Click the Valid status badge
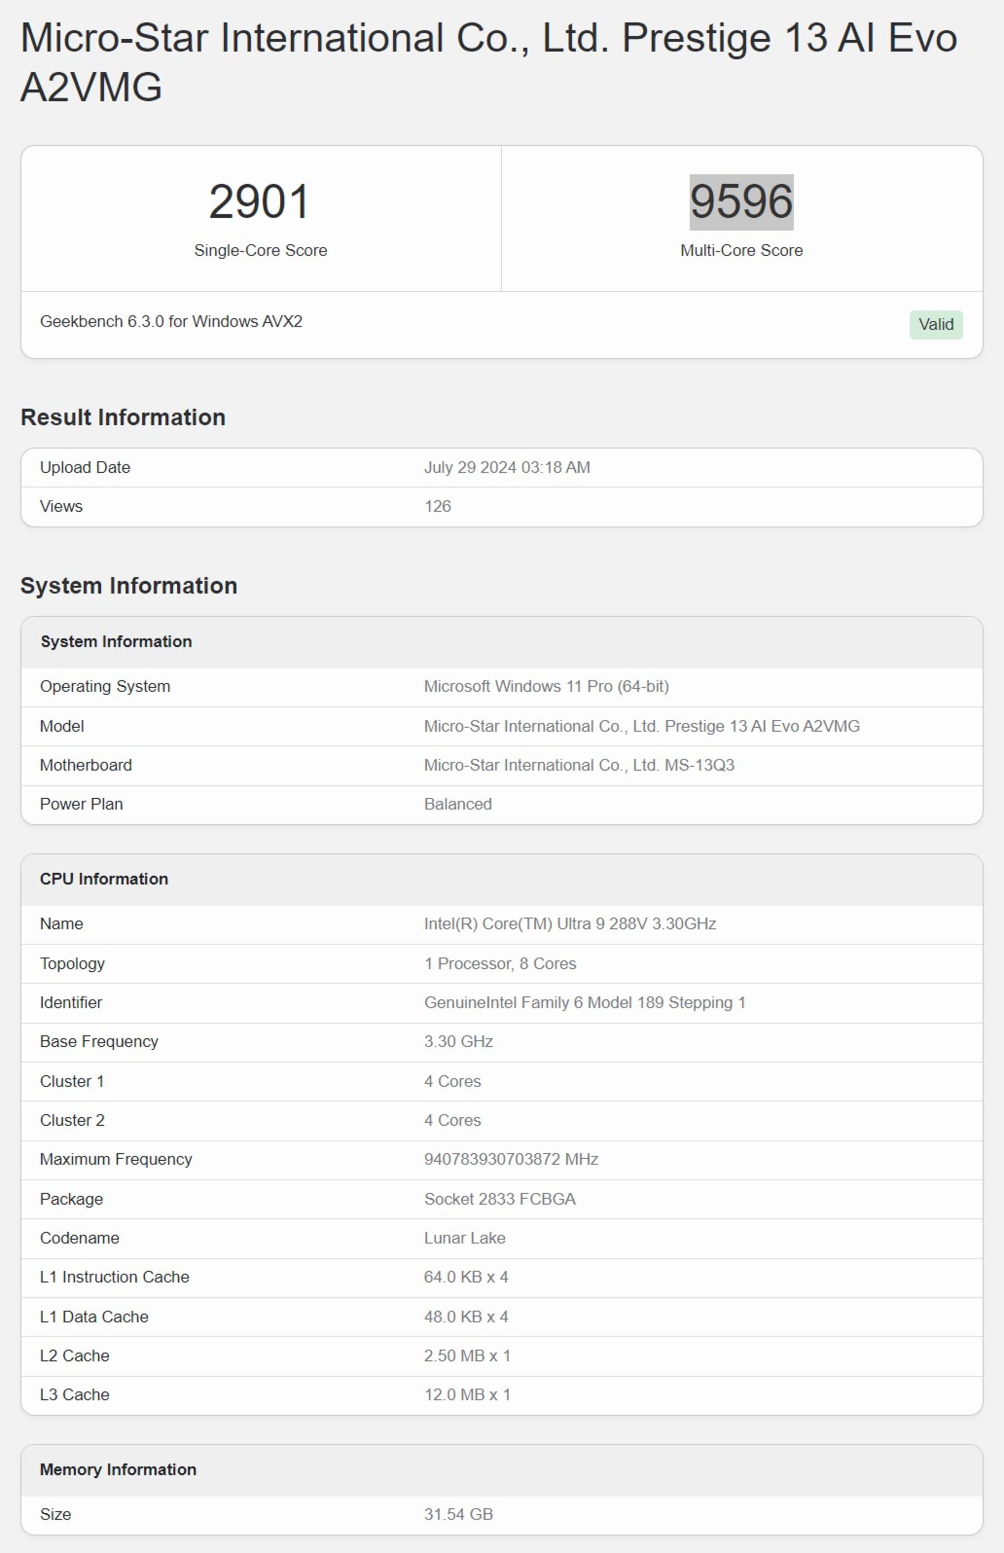Screen dimensions: 1004x1553 [x=935, y=324]
